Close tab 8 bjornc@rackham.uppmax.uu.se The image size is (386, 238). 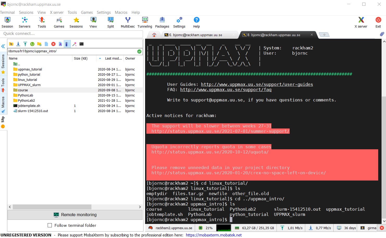point(312,35)
